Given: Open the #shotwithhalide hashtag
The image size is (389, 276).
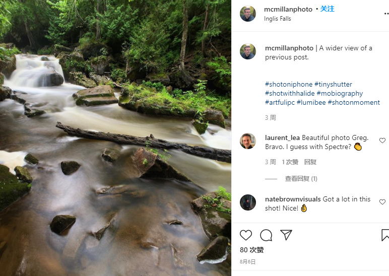Looking at the screenshot, I should (290, 93).
